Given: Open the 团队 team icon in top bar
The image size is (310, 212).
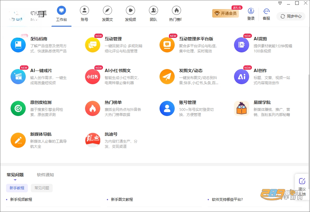Looking at the screenshot, I should click(x=153, y=10).
